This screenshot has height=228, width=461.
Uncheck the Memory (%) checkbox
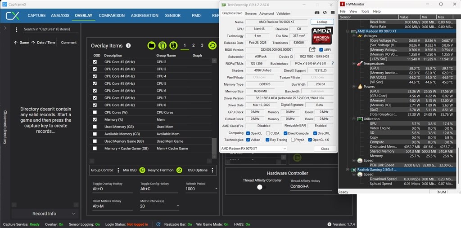95,119
